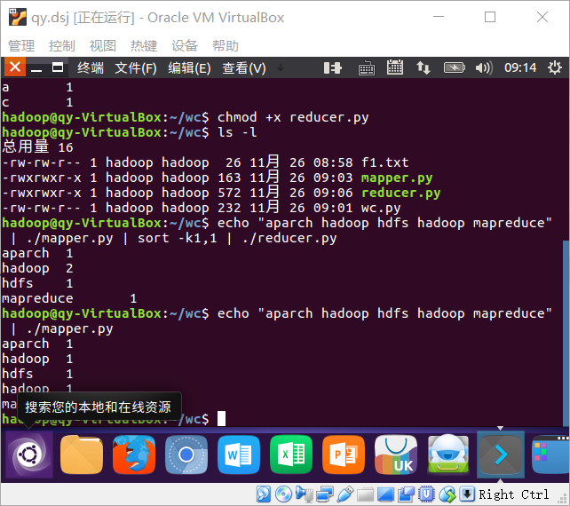The image size is (570, 506).
Task: Click the Right Ctrl host key label
Action: (513, 494)
